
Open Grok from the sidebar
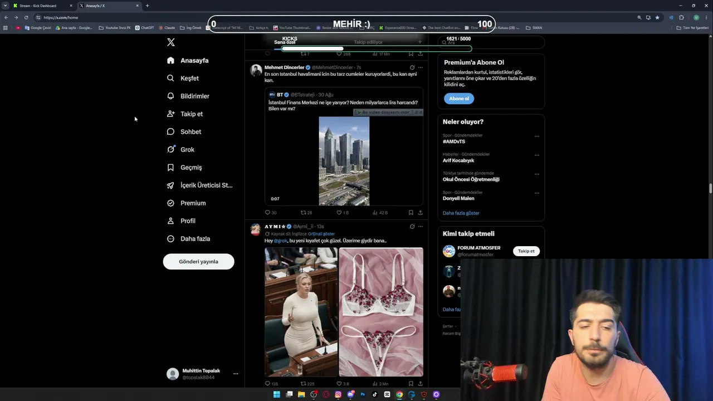pos(180,149)
